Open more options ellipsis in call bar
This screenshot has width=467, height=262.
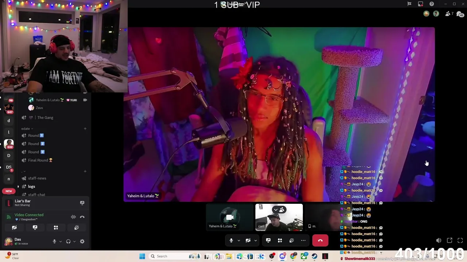click(x=303, y=241)
